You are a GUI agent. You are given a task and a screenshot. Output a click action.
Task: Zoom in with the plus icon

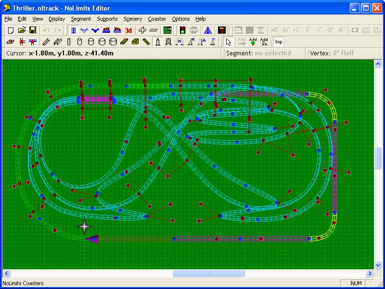[x=142, y=30]
